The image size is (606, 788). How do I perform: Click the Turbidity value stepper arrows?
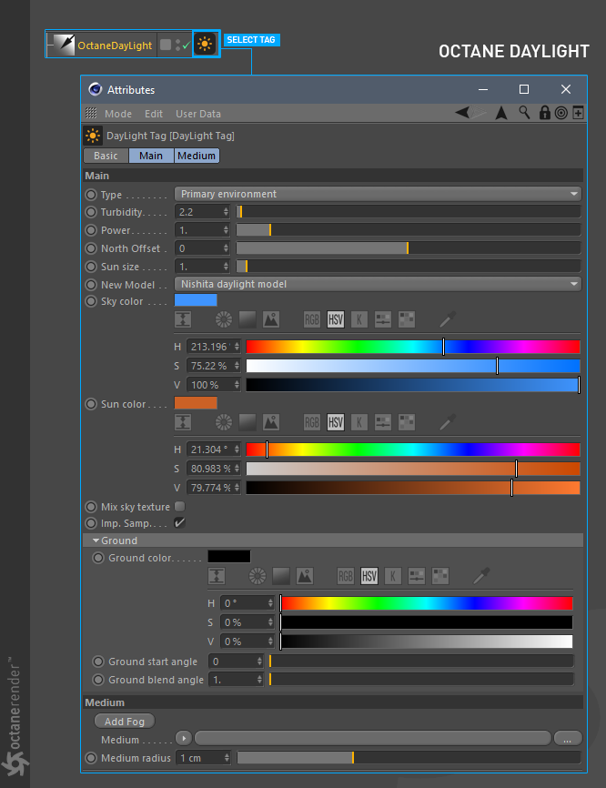coord(227,212)
